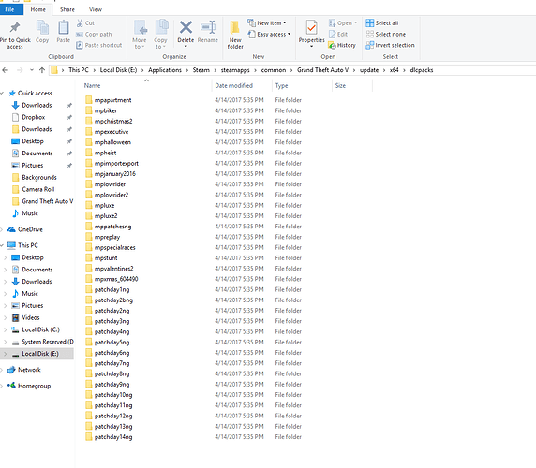Expand Local Disk (C:) tree node
Screen dimensions: 536x468
pos(5,329)
